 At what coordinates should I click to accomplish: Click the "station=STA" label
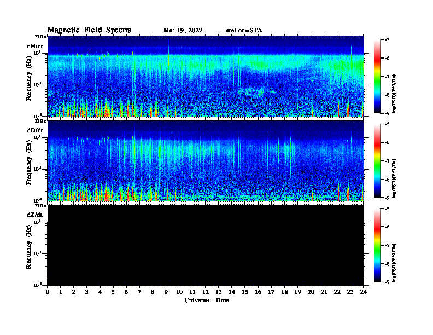pos(244,31)
